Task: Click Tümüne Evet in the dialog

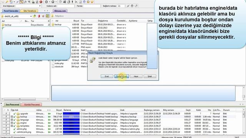Action: 121,76
